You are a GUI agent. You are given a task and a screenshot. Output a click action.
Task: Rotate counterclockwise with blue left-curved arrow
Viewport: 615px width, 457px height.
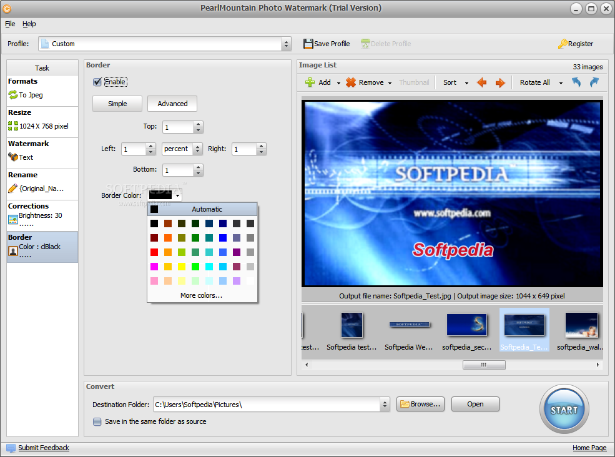pyautogui.click(x=576, y=82)
